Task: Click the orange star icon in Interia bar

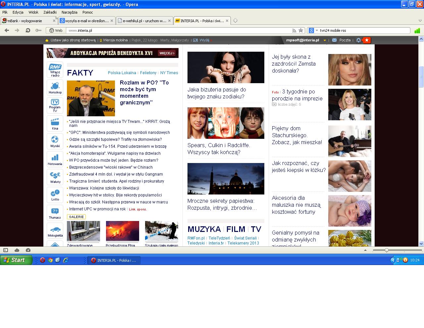Action: [367, 40]
